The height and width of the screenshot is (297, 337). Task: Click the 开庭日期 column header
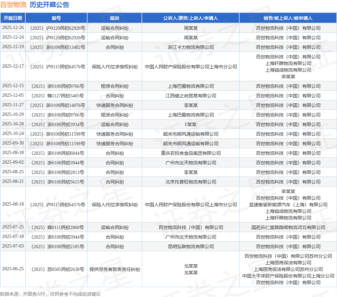coord(13,18)
